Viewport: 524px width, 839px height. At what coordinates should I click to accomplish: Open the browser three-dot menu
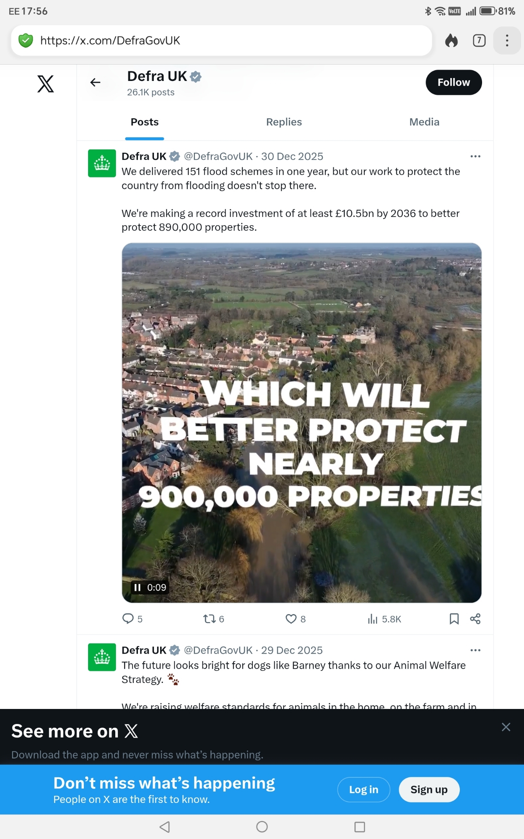tap(507, 41)
